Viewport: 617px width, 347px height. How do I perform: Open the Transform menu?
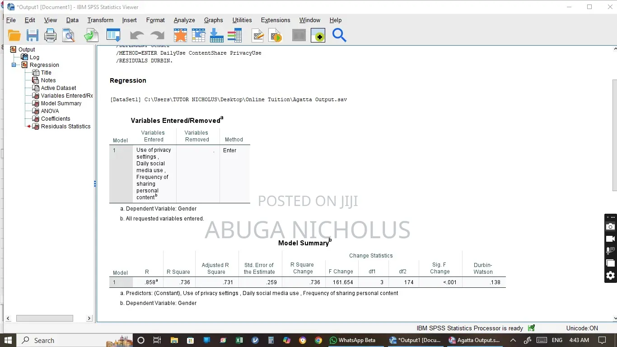100,20
